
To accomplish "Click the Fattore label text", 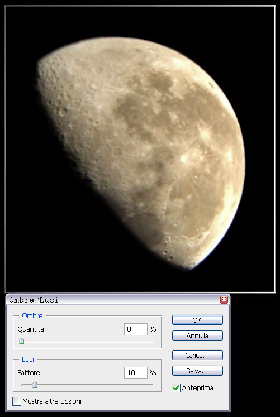I will point(30,373).
